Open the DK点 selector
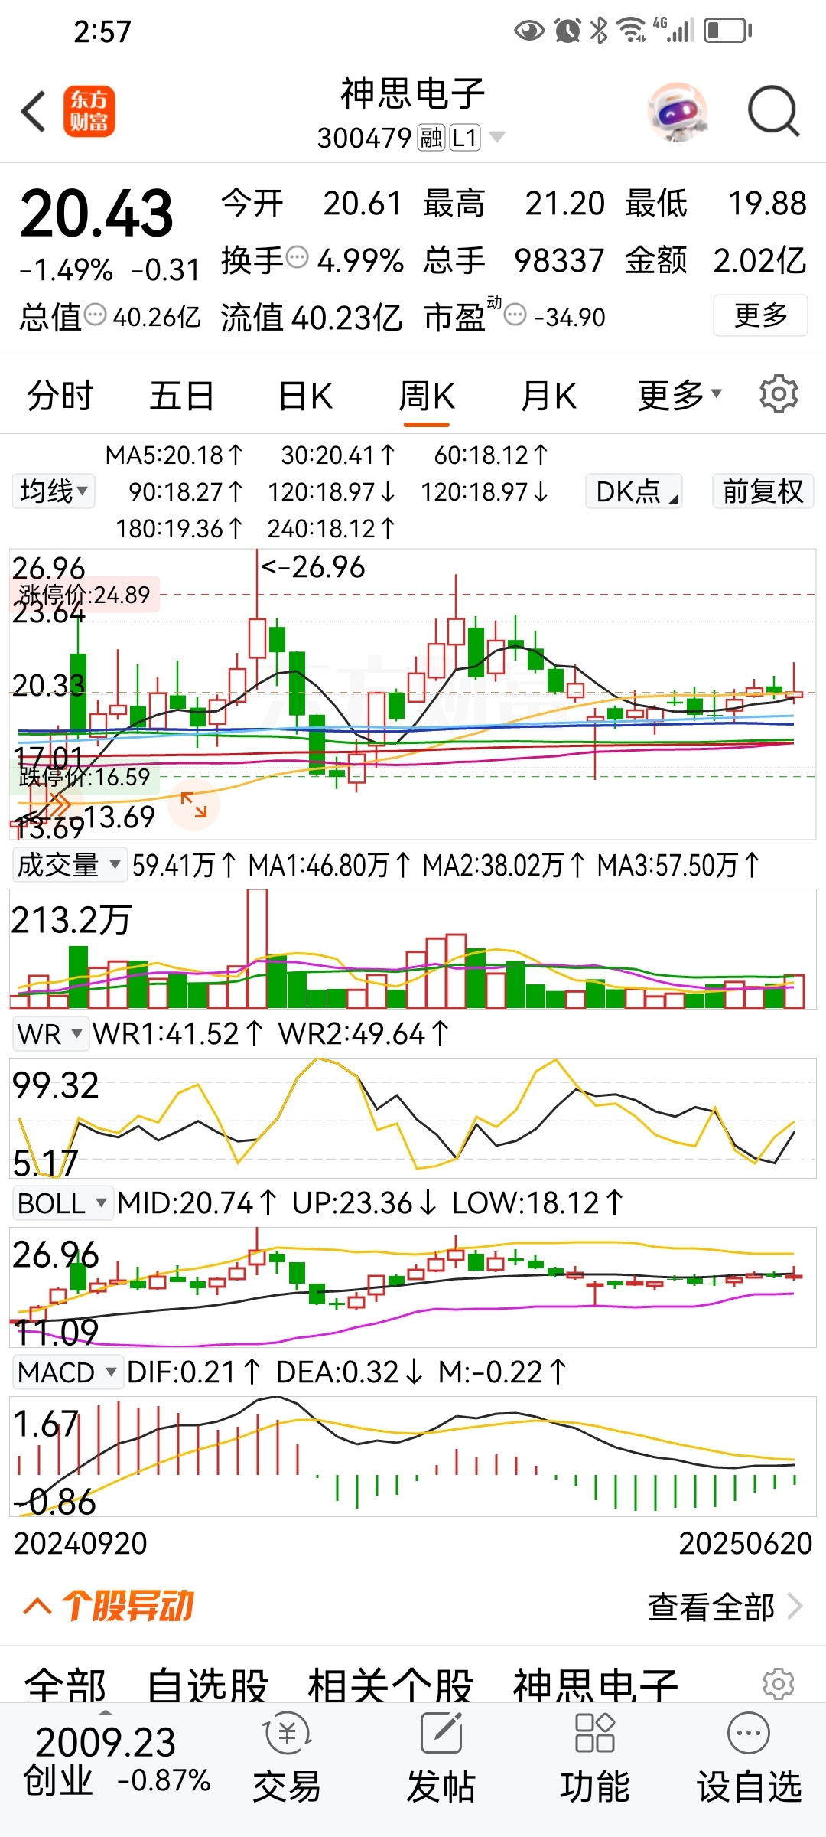The width and height of the screenshot is (826, 1837). pyautogui.click(x=634, y=491)
